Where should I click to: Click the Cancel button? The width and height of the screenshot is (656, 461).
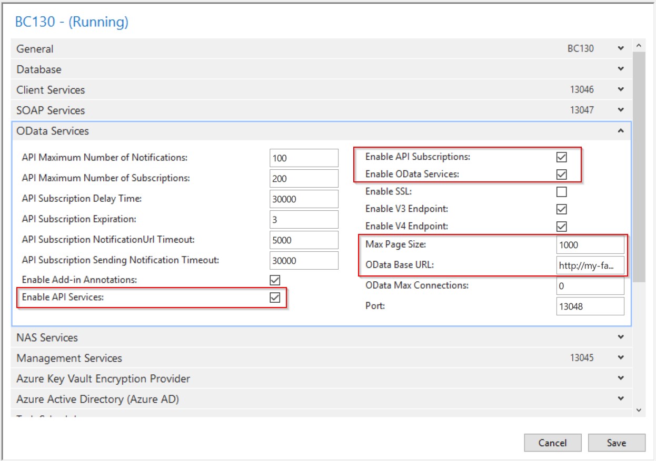coord(552,443)
